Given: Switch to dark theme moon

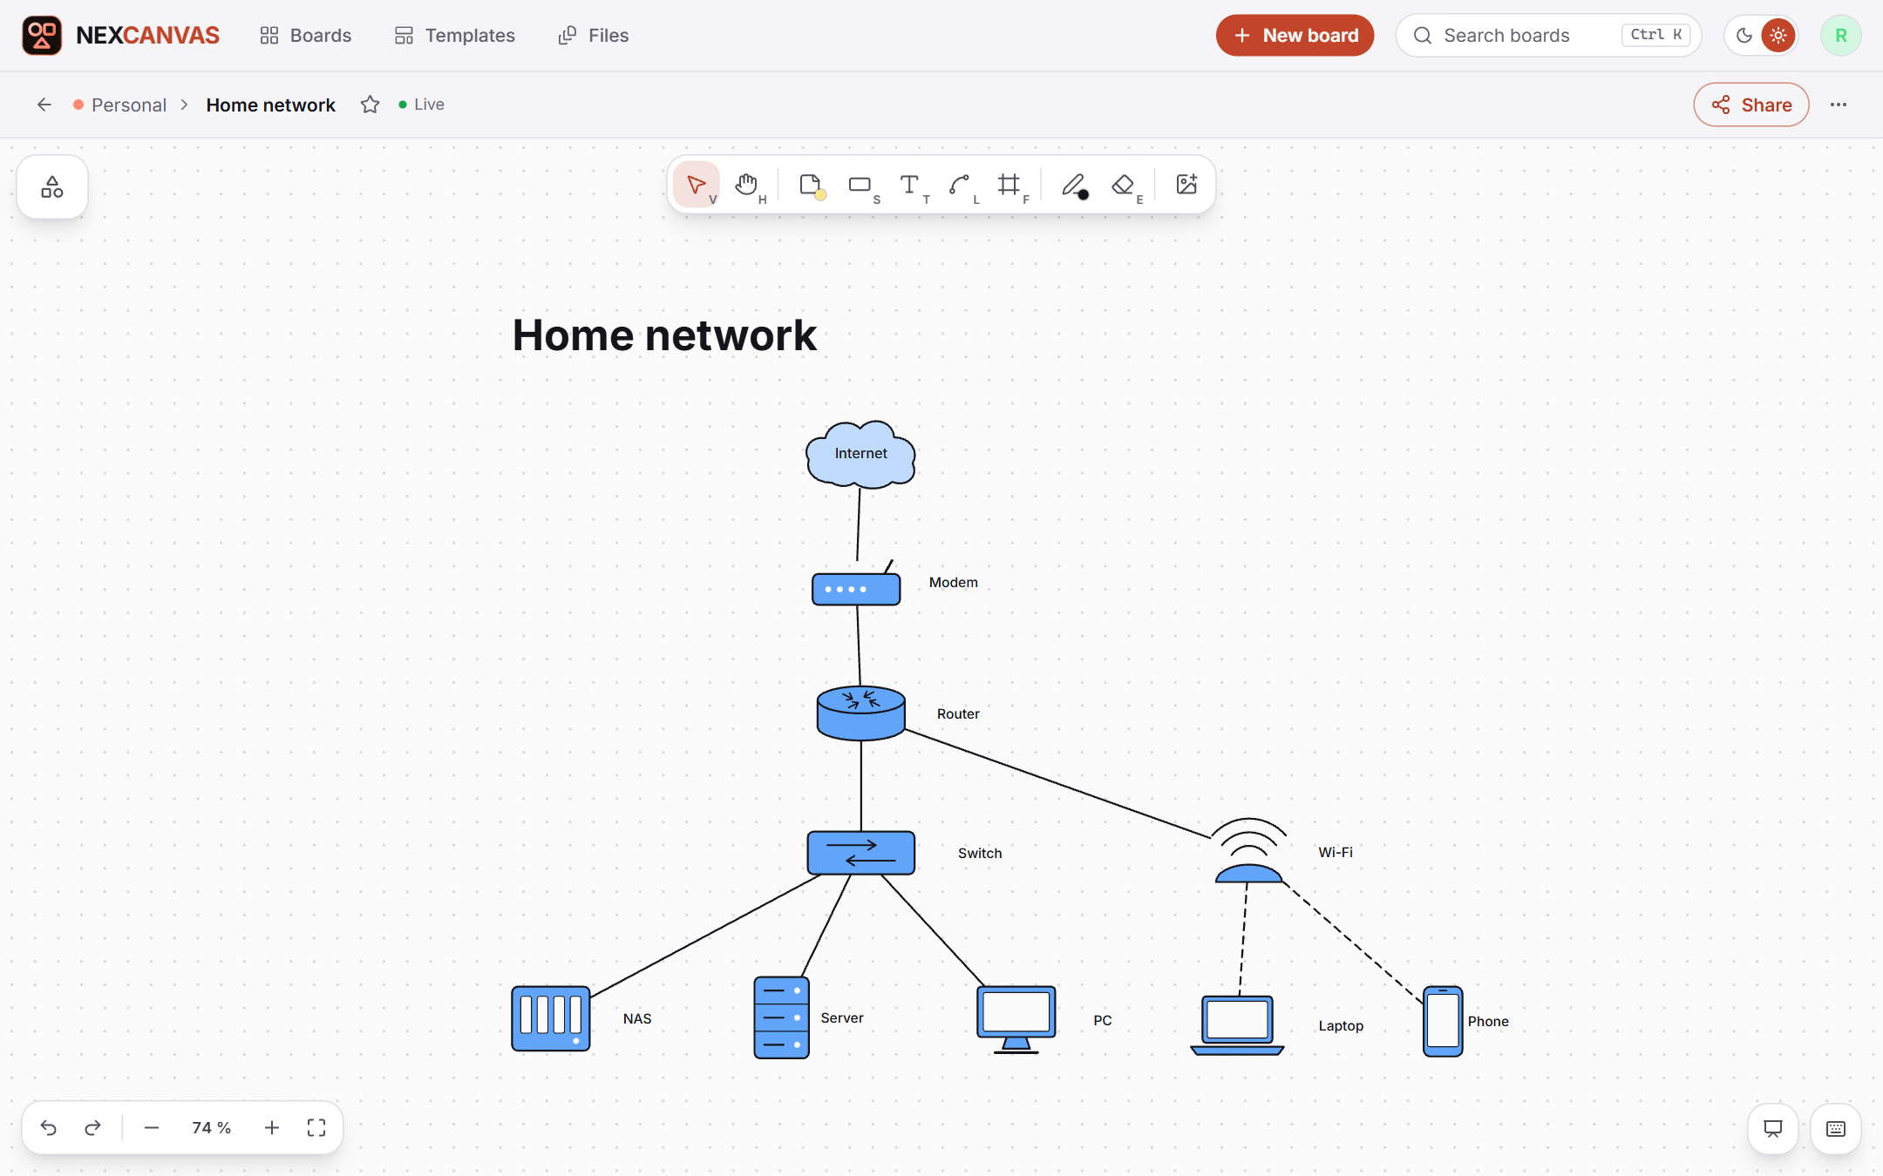Looking at the screenshot, I should coord(1744,36).
